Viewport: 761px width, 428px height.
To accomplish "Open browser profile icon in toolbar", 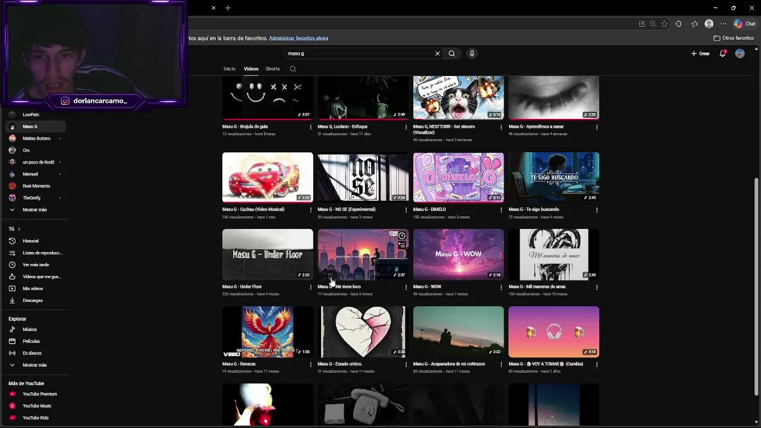I will 709,24.
